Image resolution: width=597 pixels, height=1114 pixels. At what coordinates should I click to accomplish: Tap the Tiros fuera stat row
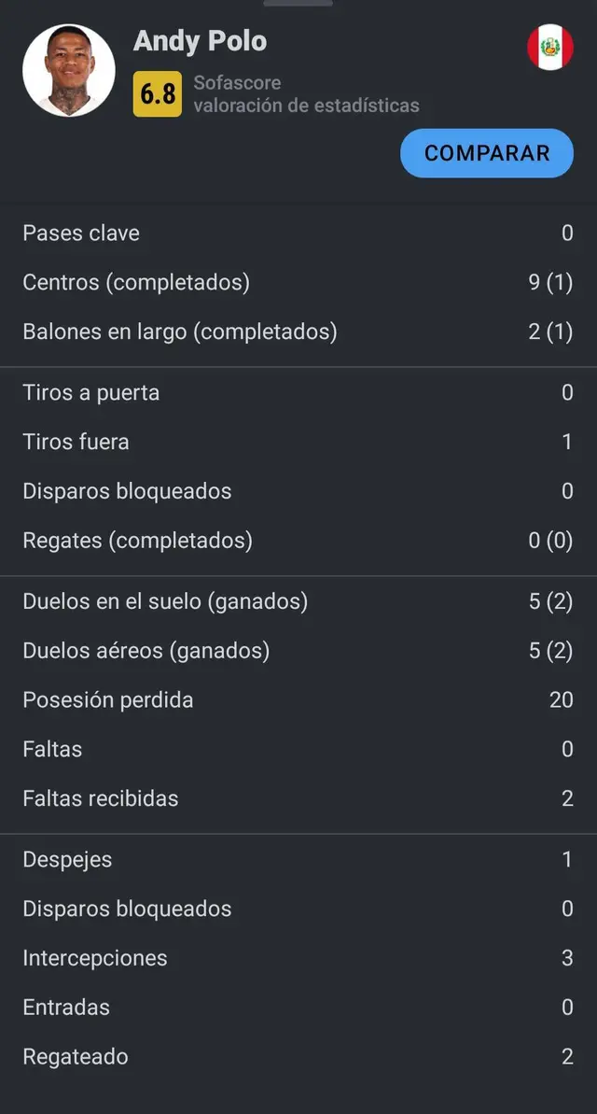click(298, 442)
